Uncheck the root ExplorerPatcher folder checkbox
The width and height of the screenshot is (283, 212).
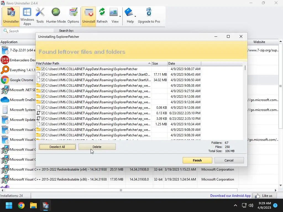pos(43,69)
